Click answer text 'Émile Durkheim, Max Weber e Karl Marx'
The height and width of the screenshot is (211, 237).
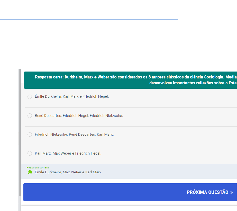[x=68, y=172]
